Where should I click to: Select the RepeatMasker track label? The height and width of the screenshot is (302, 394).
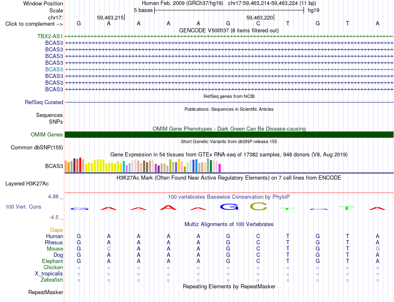coord(46,292)
